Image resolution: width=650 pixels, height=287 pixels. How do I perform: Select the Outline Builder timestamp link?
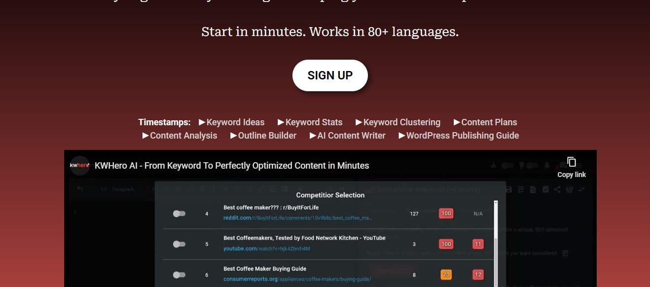267,136
